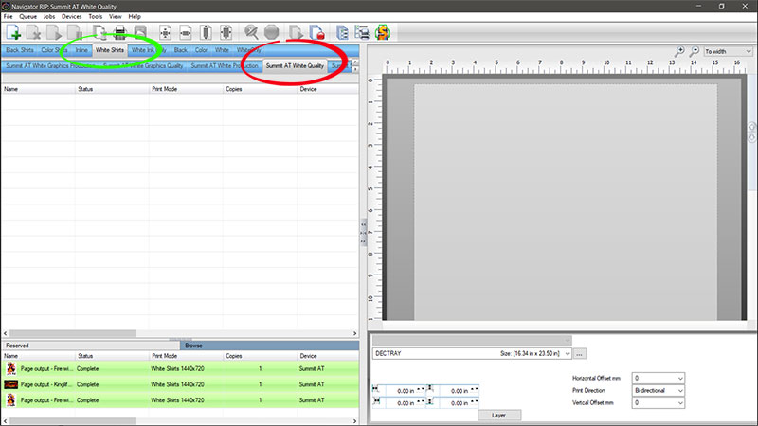Click the width icon in lower margin row
Image resolution: width=758 pixels, height=426 pixels.
(x=376, y=401)
